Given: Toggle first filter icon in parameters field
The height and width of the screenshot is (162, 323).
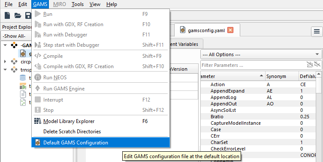Looking at the screenshot, I should [x=310, y=65].
